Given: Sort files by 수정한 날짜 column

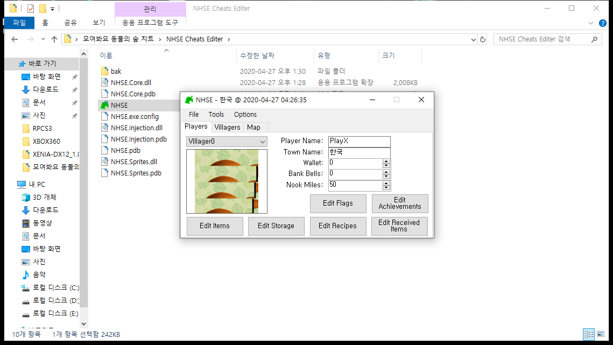Looking at the screenshot, I should [x=275, y=55].
